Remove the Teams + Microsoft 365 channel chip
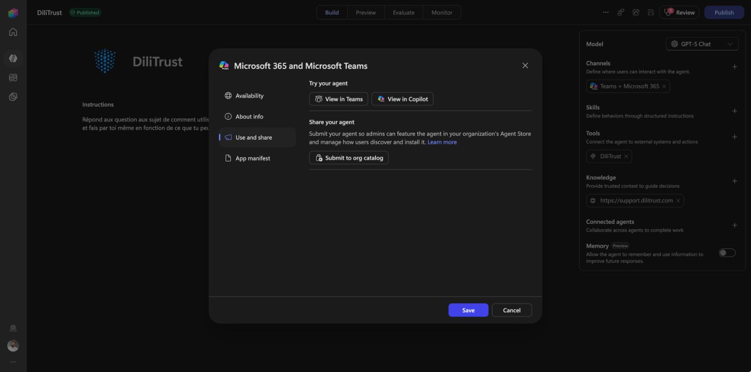This screenshot has width=751, height=372. coord(664,86)
